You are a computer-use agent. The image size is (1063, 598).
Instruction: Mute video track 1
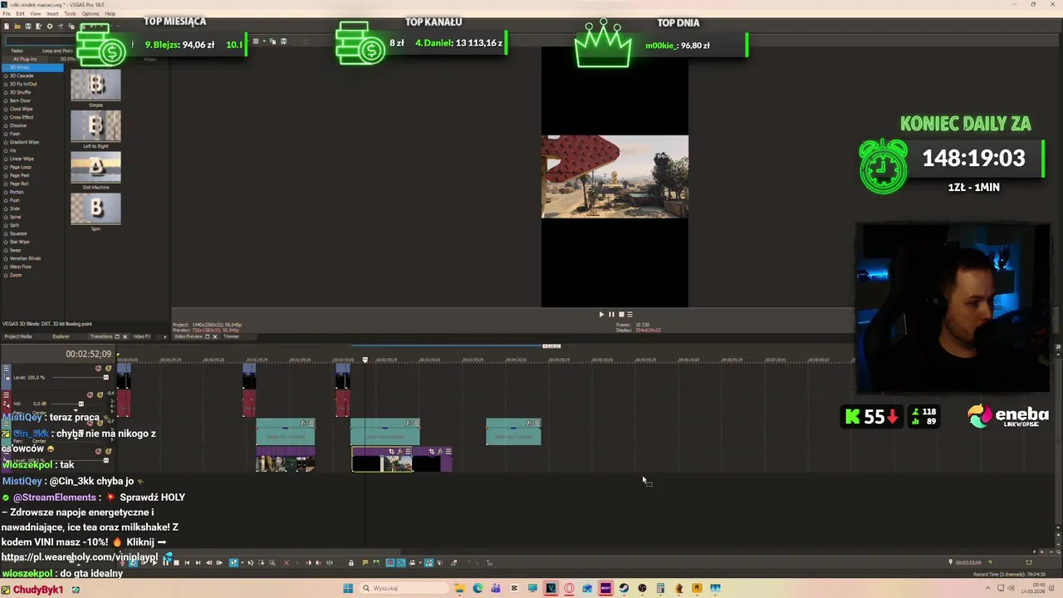click(98, 369)
